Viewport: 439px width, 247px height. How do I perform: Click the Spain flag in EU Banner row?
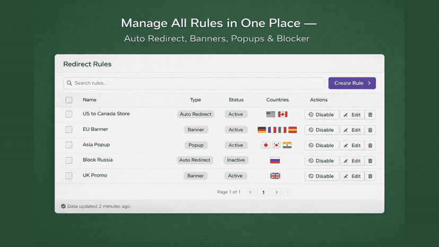coord(293,130)
